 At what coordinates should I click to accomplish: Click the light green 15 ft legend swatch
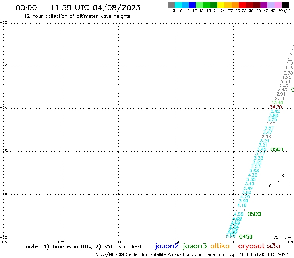point(199,5)
